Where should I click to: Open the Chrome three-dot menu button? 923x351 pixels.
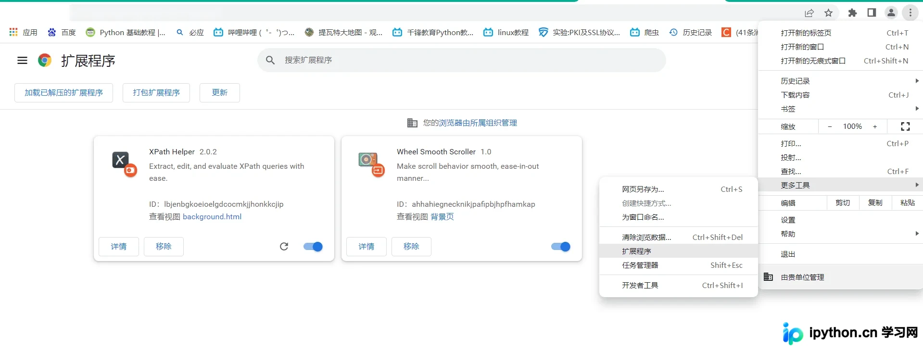(x=910, y=13)
